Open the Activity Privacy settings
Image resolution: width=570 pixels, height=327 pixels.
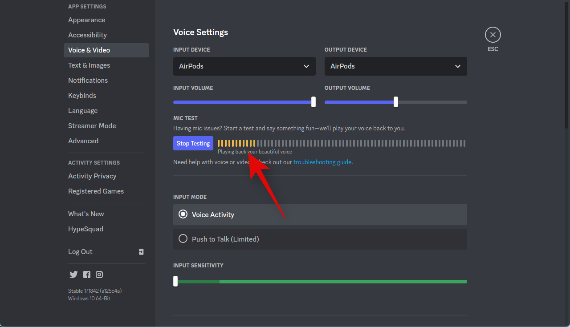click(92, 176)
